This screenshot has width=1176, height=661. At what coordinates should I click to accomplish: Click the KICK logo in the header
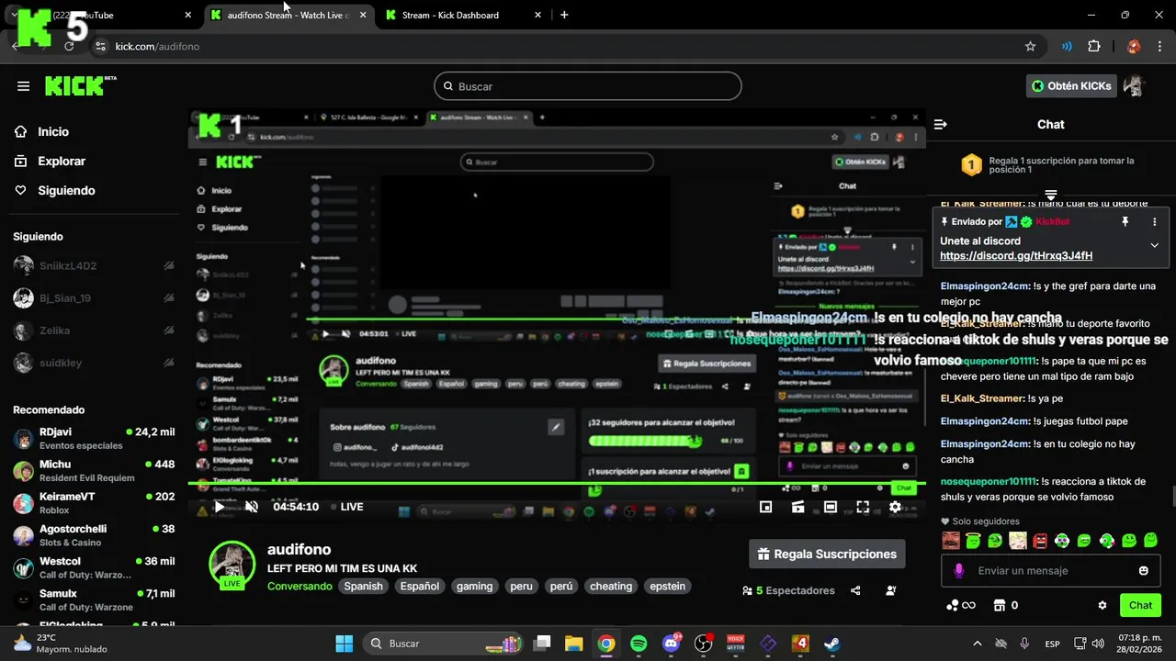pyautogui.click(x=81, y=85)
